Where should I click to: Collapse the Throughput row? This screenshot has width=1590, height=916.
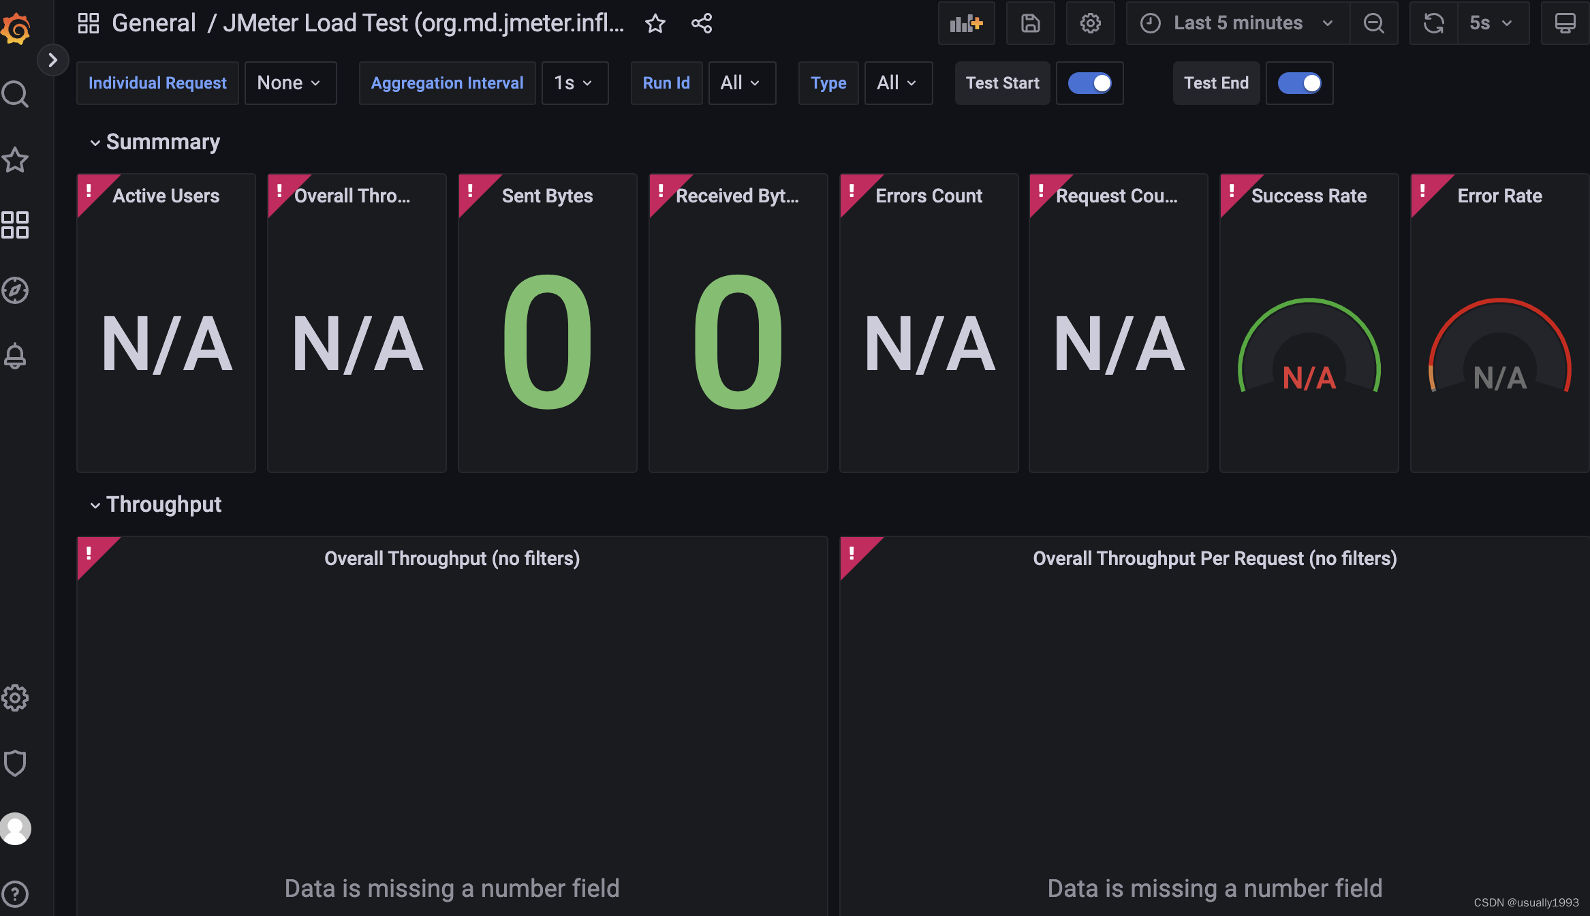click(155, 504)
